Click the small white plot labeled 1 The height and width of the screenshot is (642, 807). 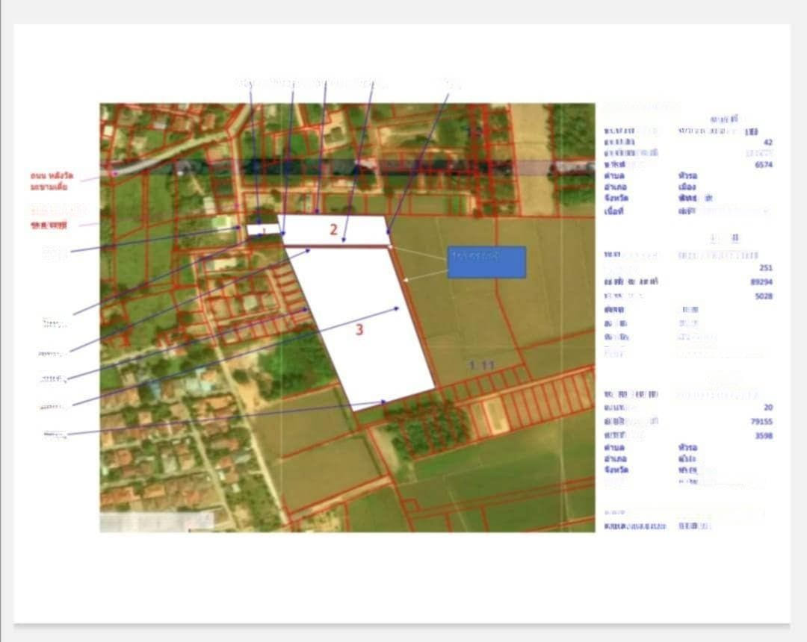[x=262, y=230]
